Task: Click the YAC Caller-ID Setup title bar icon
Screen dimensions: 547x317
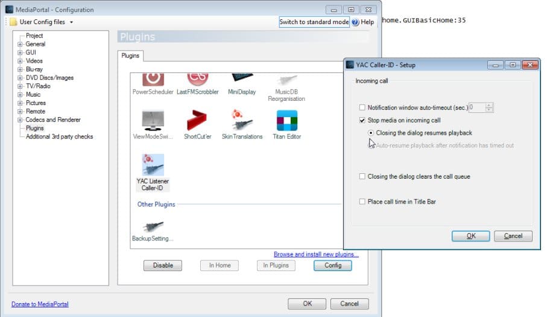Action: click(x=350, y=65)
